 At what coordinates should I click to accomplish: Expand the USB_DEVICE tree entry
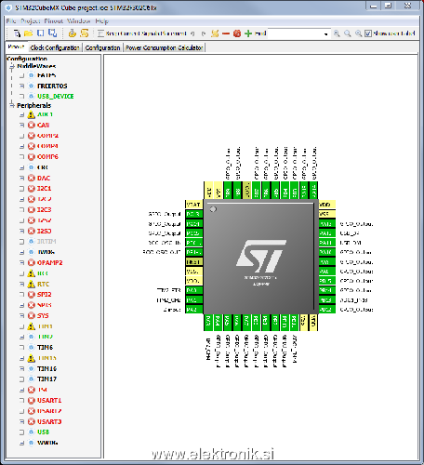(21, 96)
